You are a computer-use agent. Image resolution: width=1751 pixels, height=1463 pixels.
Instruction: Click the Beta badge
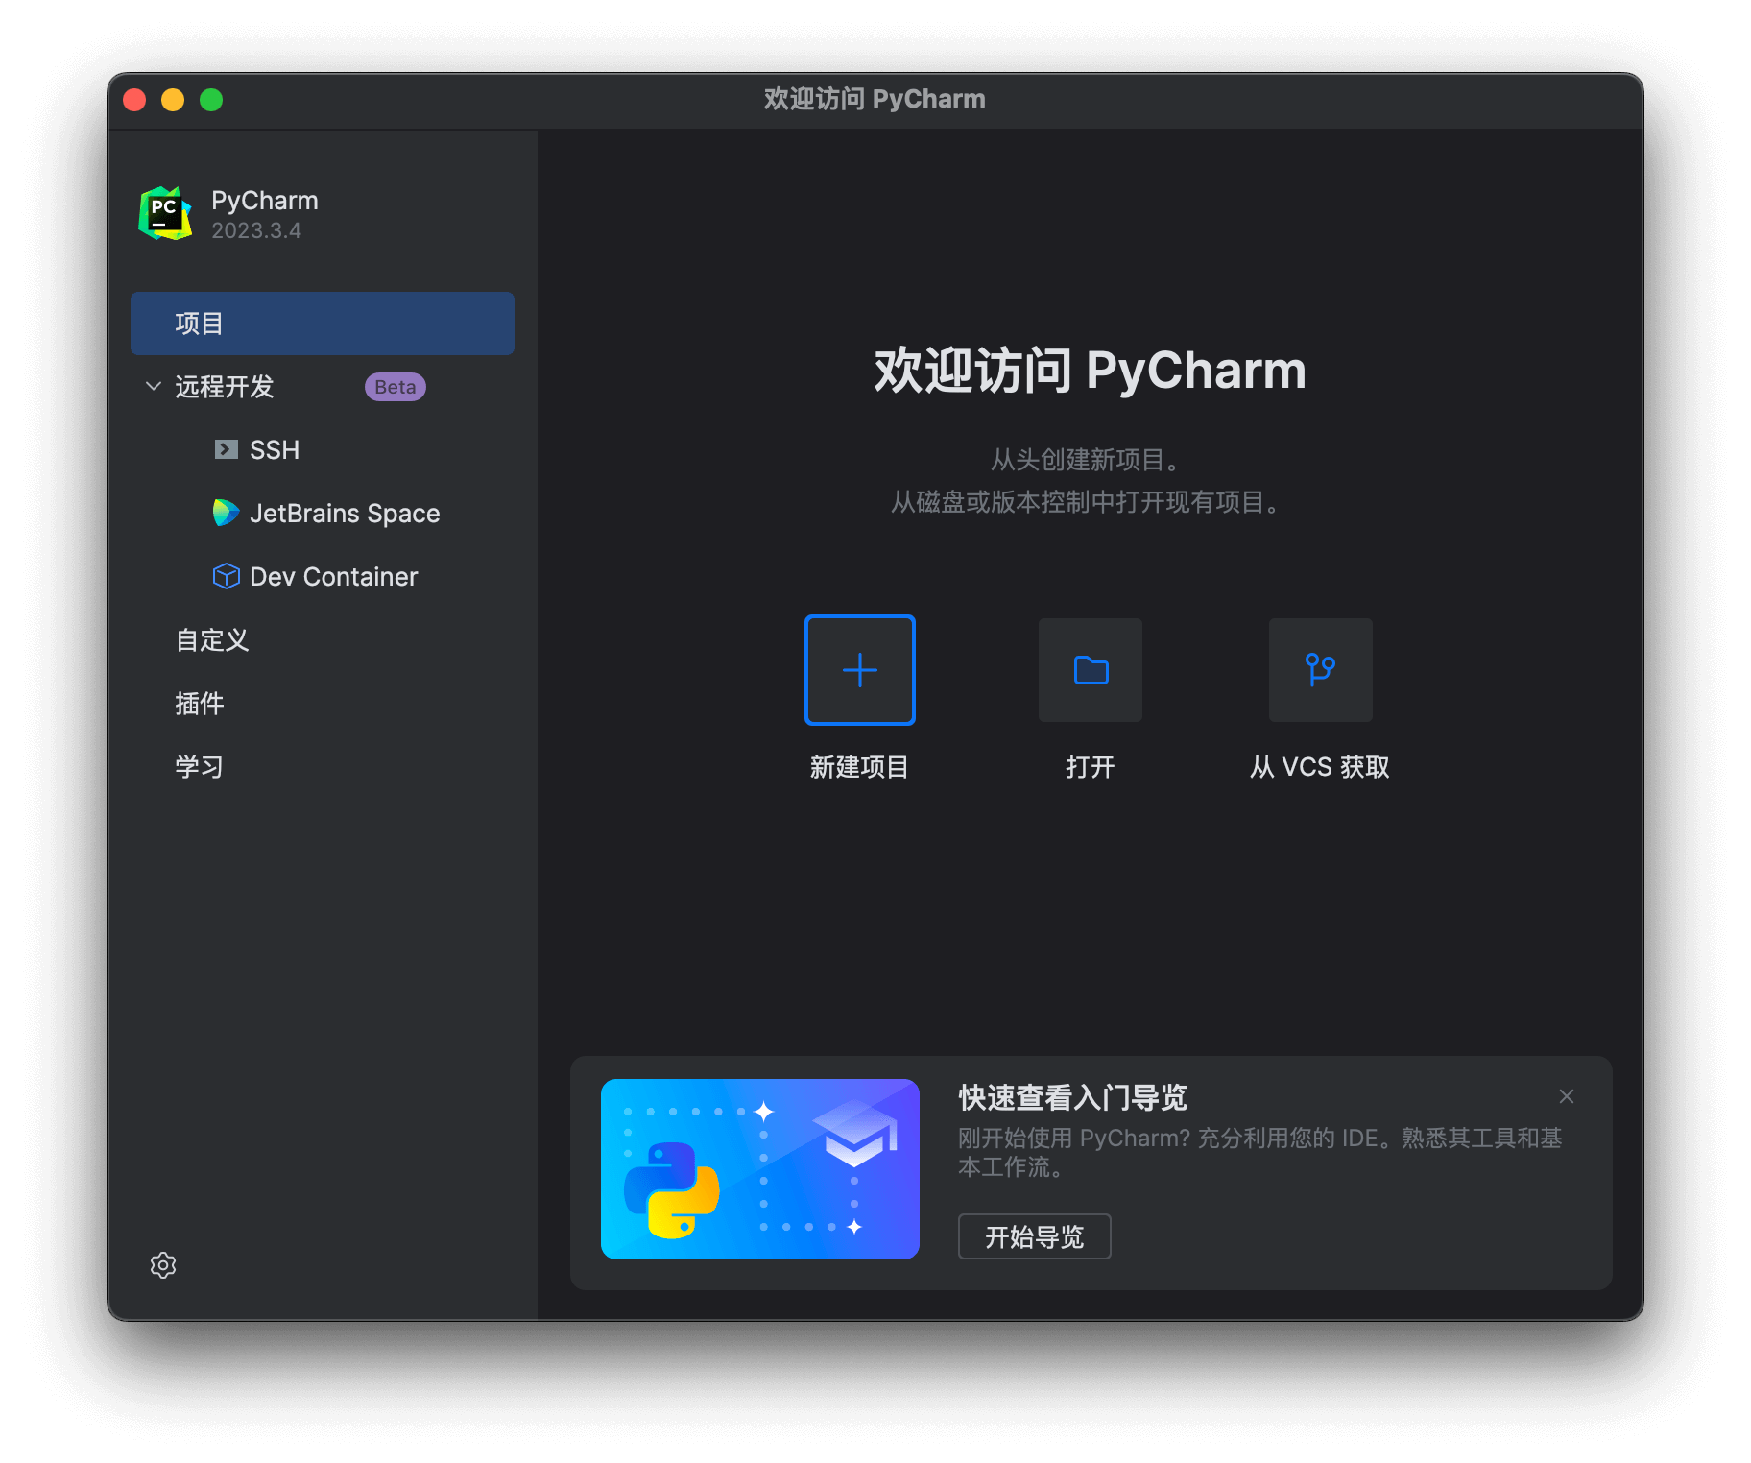(x=395, y=387)
